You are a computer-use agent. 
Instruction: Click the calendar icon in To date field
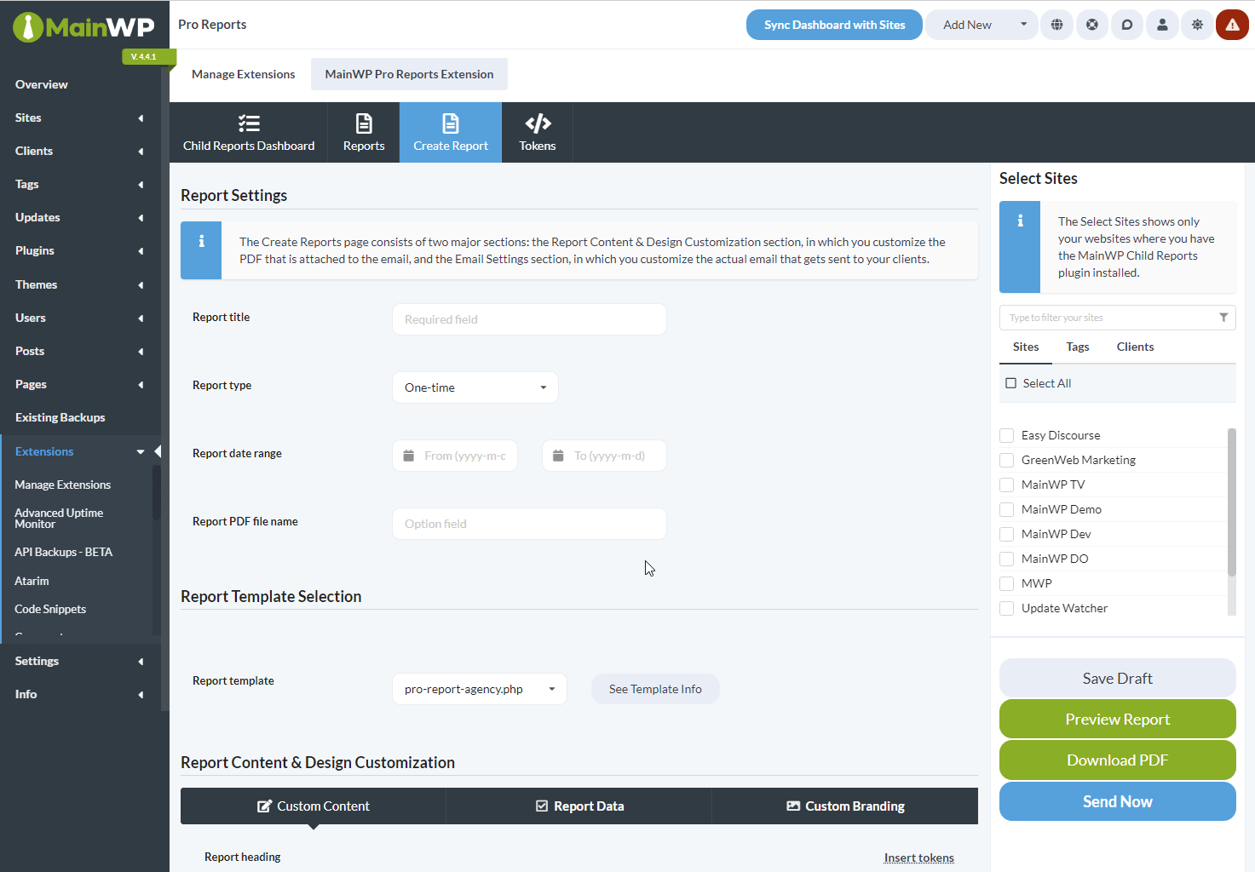(x=558, y=456)
